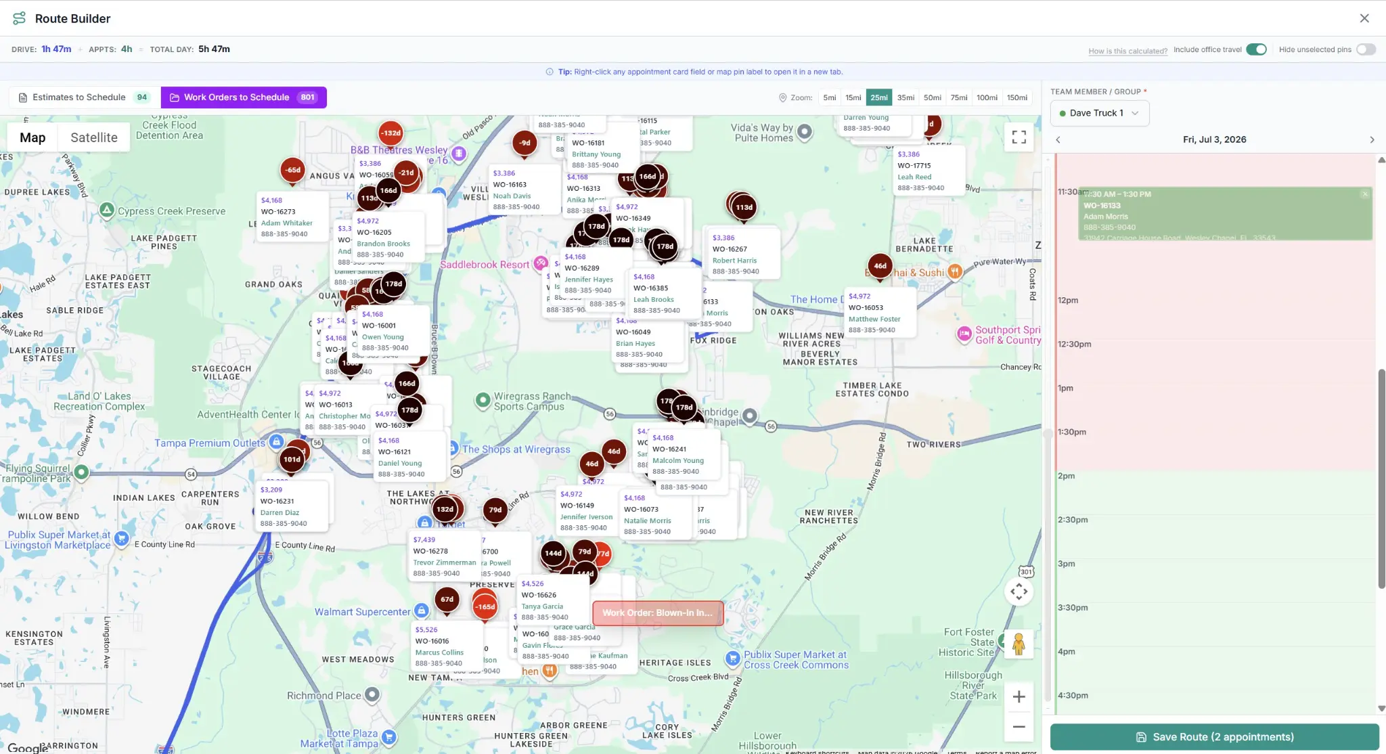This screenshot has width=1386, height=754.
Task: Click the -165d map pin
Action: pyautogui.click(x=485, y=607)
